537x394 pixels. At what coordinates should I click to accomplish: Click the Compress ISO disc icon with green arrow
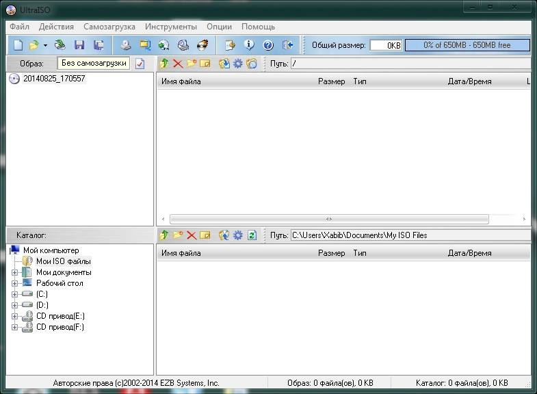click(164, 45)
